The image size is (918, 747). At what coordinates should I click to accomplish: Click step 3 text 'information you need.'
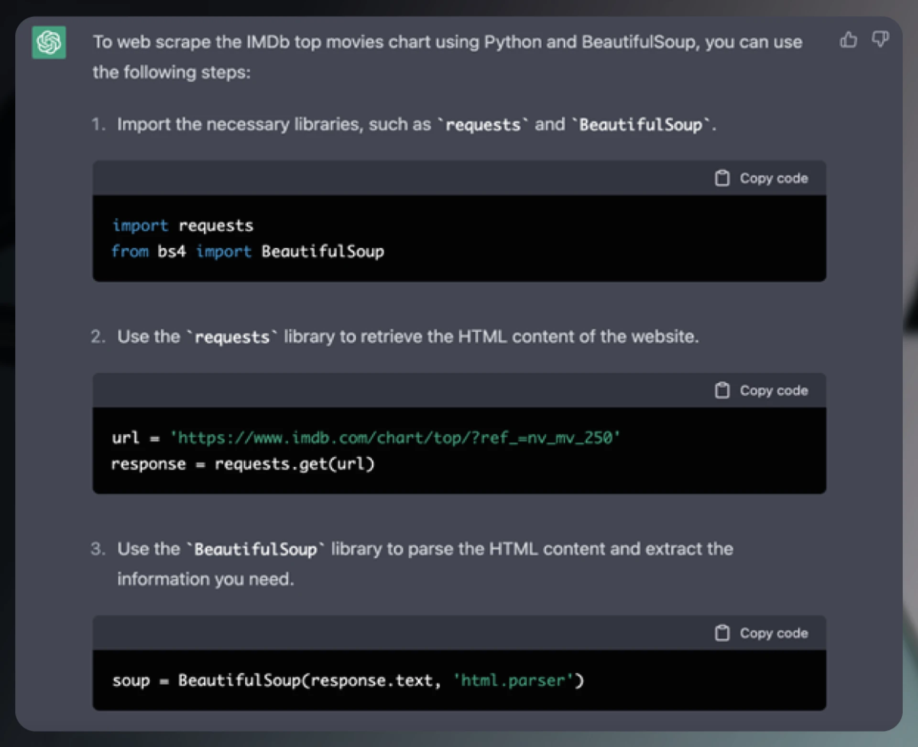(x=206, y=579)
